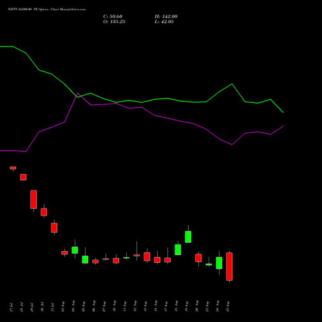The width and height of the screenshot is (322, 322).
Task: Click the NIFTY PE Option chart title
Action: point(46,9)
